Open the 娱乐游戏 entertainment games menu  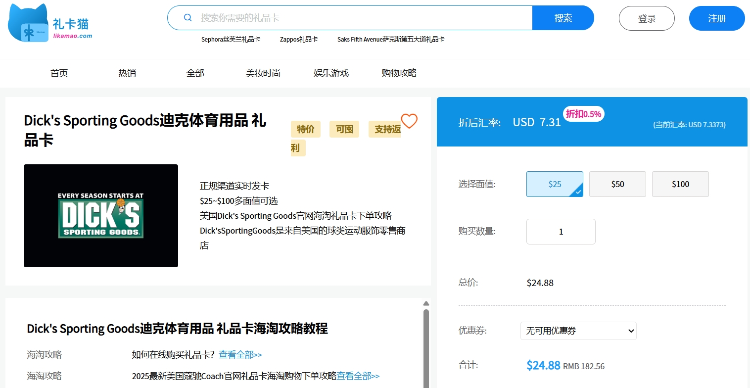(331, 73)
